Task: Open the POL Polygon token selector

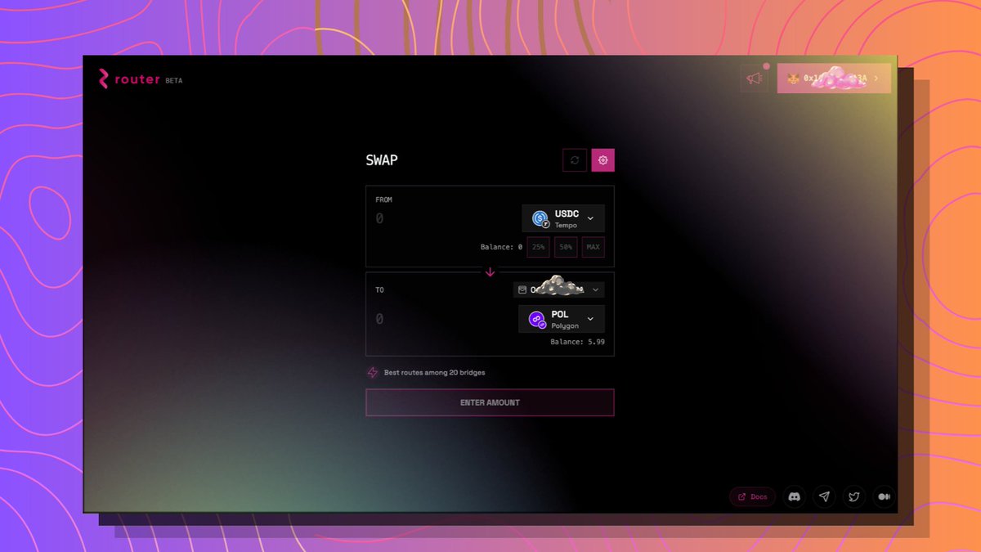Action: click(x=562, y=319)
